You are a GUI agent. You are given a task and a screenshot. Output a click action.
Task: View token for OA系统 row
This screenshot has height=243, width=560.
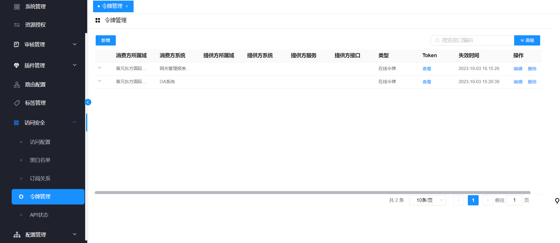[427, 82]
